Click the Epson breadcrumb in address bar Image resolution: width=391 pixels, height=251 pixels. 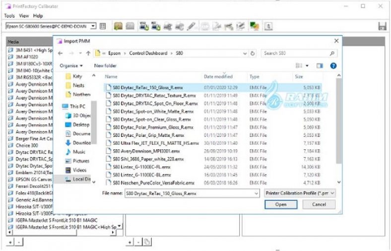coord(114,53)
